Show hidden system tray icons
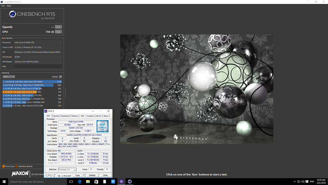Image resolution: width=328 pixels, height=185 pixels. 294,182
